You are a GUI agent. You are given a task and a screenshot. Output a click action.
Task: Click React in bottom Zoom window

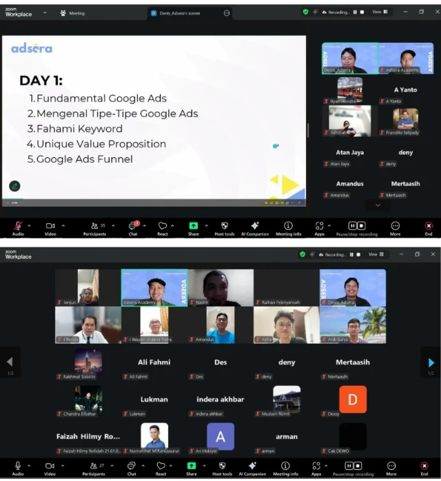coord(161,469)
